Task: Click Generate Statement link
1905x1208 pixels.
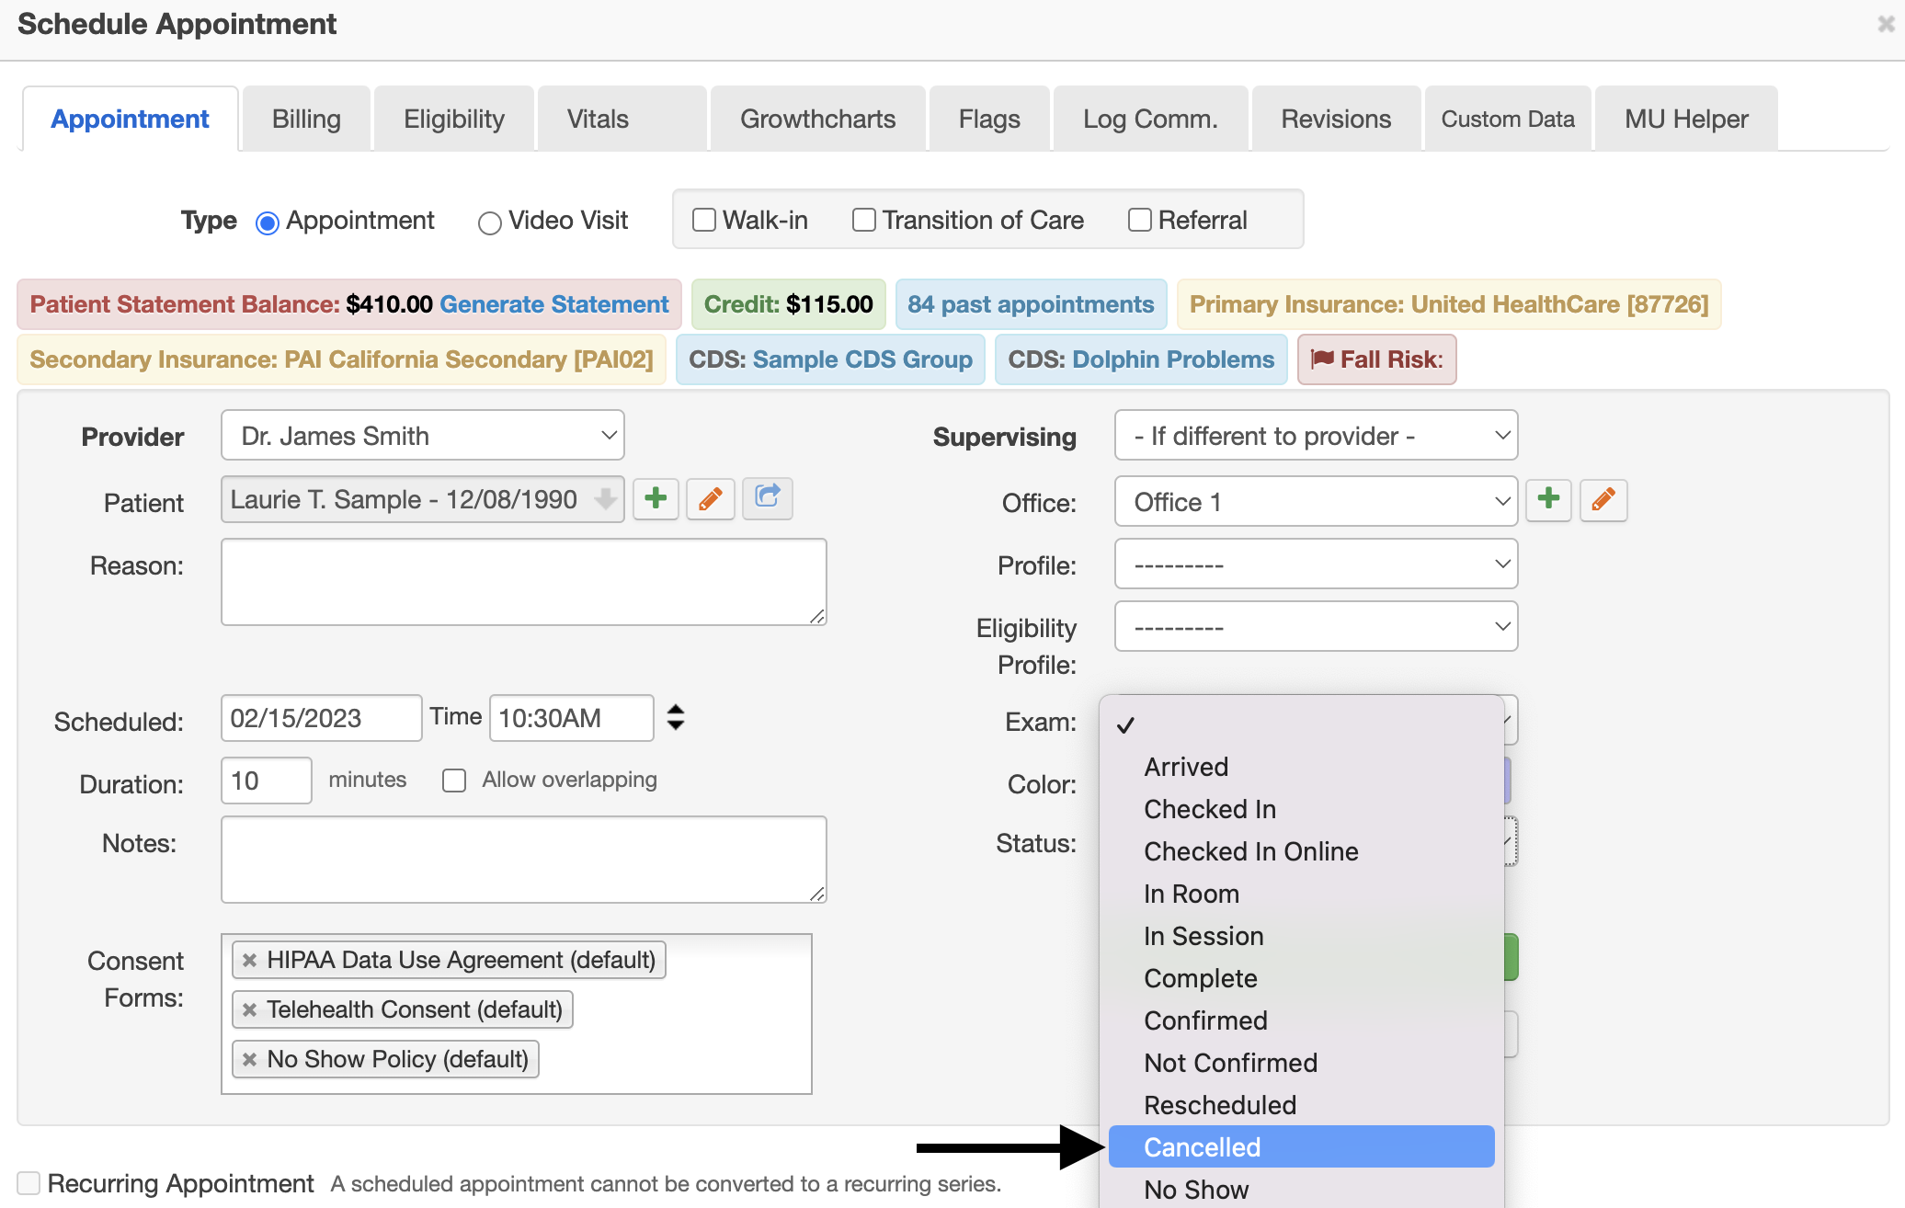Action: tap(554, 304)
